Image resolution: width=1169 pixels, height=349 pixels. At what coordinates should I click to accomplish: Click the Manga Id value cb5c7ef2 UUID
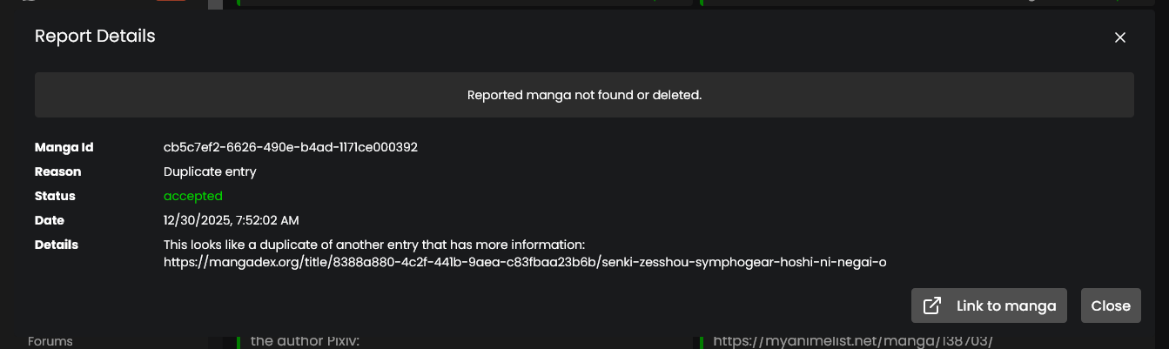pos(291,147)
